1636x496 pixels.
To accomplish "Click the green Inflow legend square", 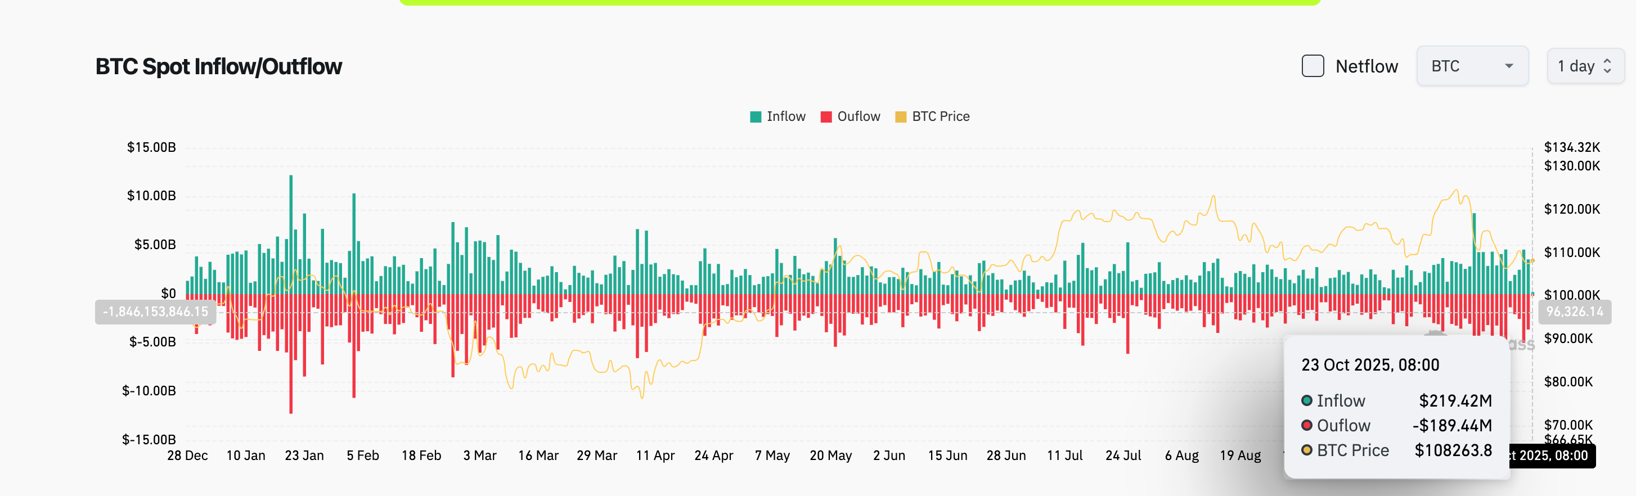I will tap(755, 117).
